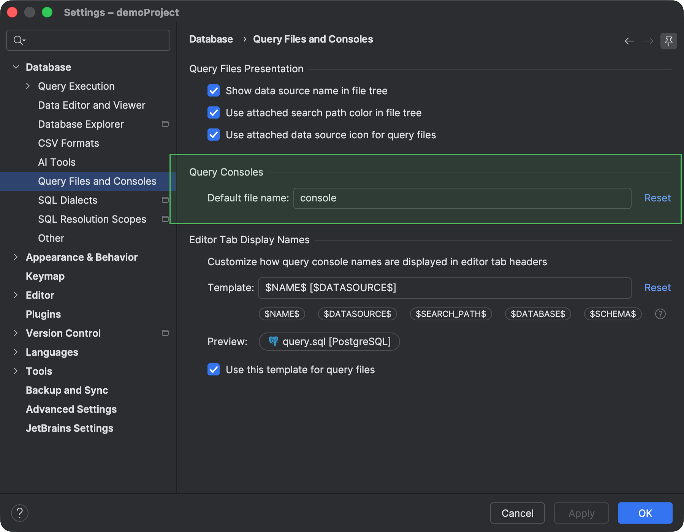Click the Template input field
This screenshot has width=684, height=532.
click(445, 288)
